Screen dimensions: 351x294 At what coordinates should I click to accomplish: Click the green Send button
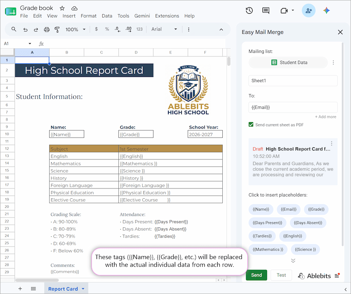point(257,275)
